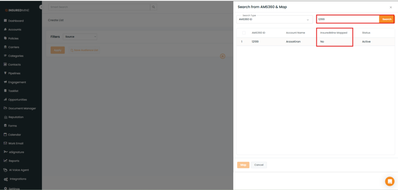
Task: Collapse the filters panel with the orange chevron
Action: pos(223,56)
